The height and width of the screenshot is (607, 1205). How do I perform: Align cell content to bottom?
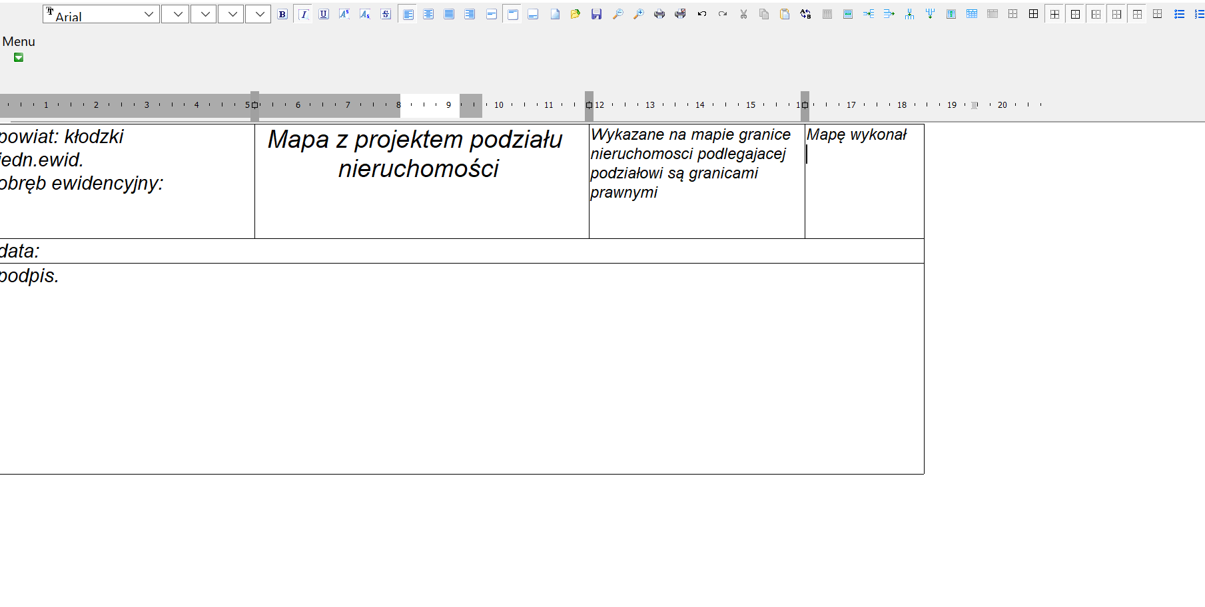(533, 14)
